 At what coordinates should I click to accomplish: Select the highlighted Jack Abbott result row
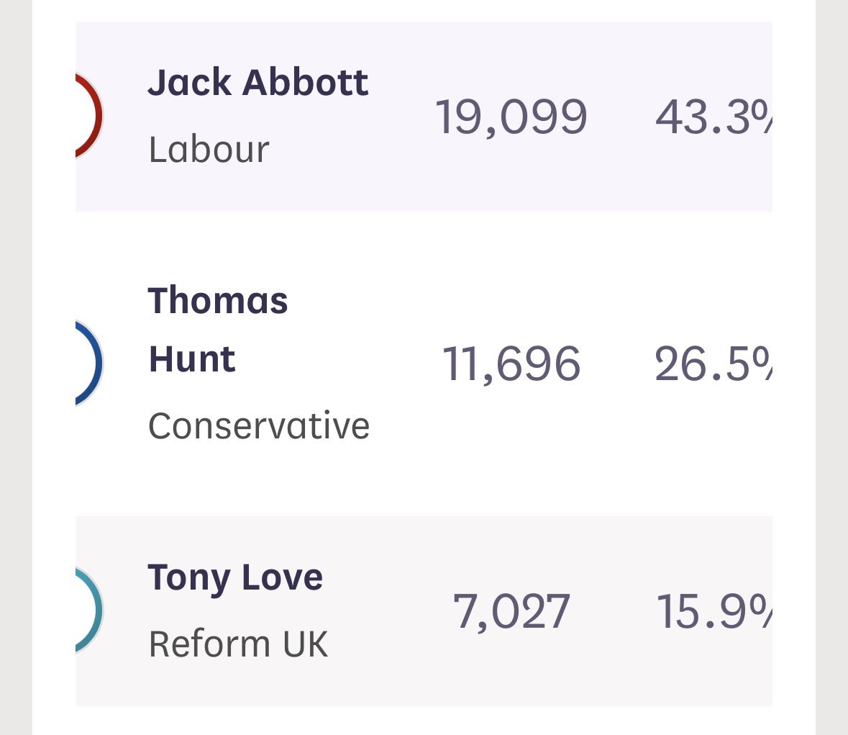(x=424, y=117)
